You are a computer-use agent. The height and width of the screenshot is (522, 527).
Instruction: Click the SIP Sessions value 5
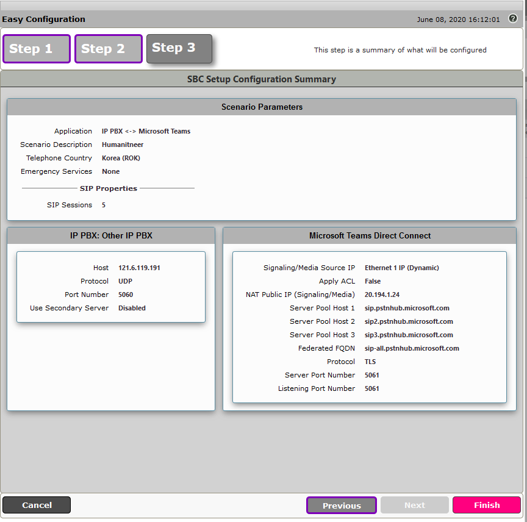tap(104, 205)
